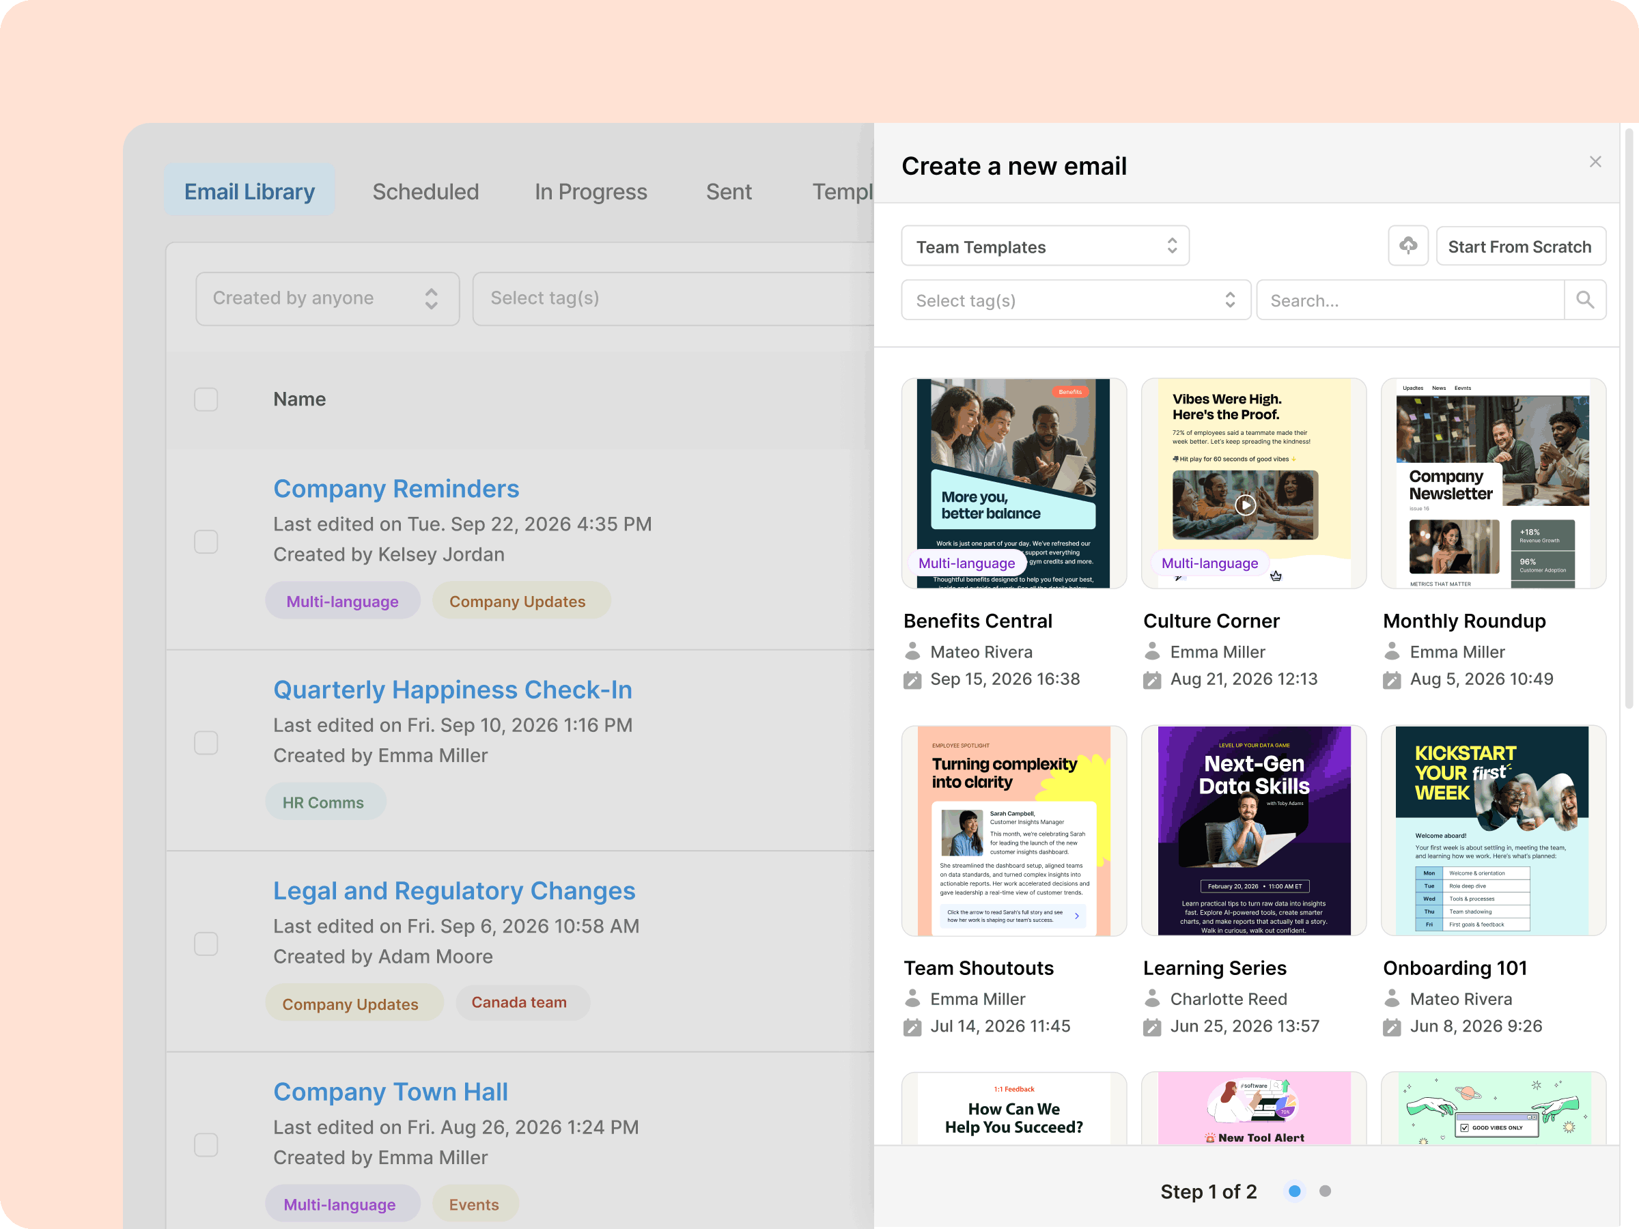The width and height of the screenshot is (1639, 1229).
Task: Switch to the Scheduled tab
Action: tap(425, 192)
